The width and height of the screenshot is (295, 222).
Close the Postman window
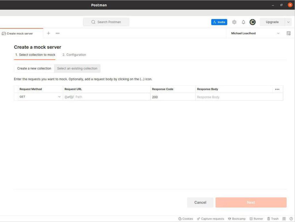[290, 5]
